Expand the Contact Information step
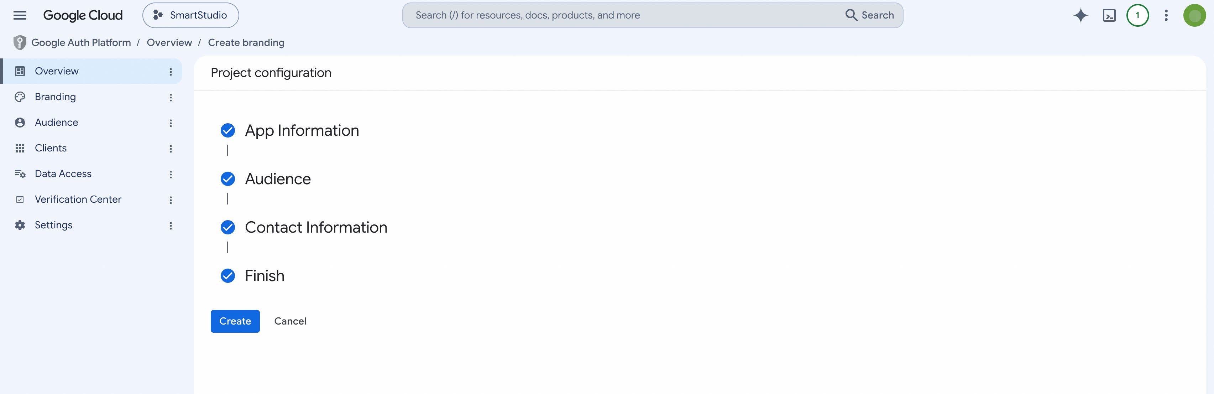Viewport: 1214px width, 394px height. [316, 228]
